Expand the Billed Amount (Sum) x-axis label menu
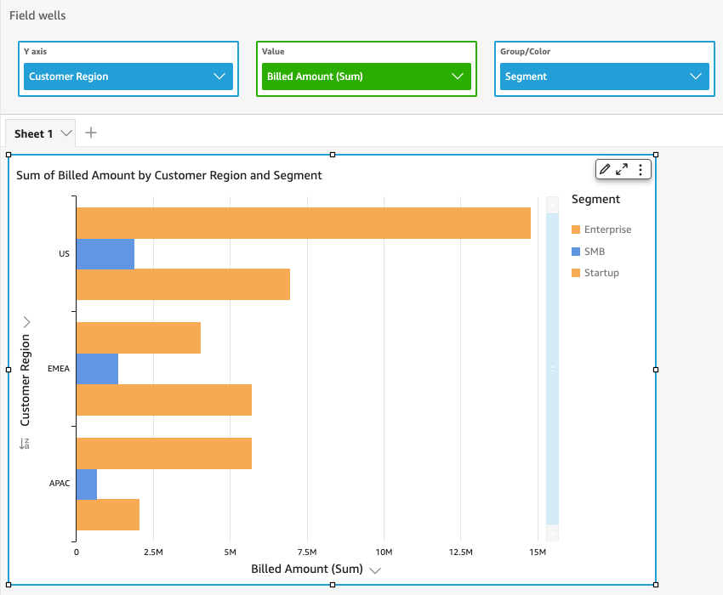This screenshot has width=723, height=595. tap(375, 569)
